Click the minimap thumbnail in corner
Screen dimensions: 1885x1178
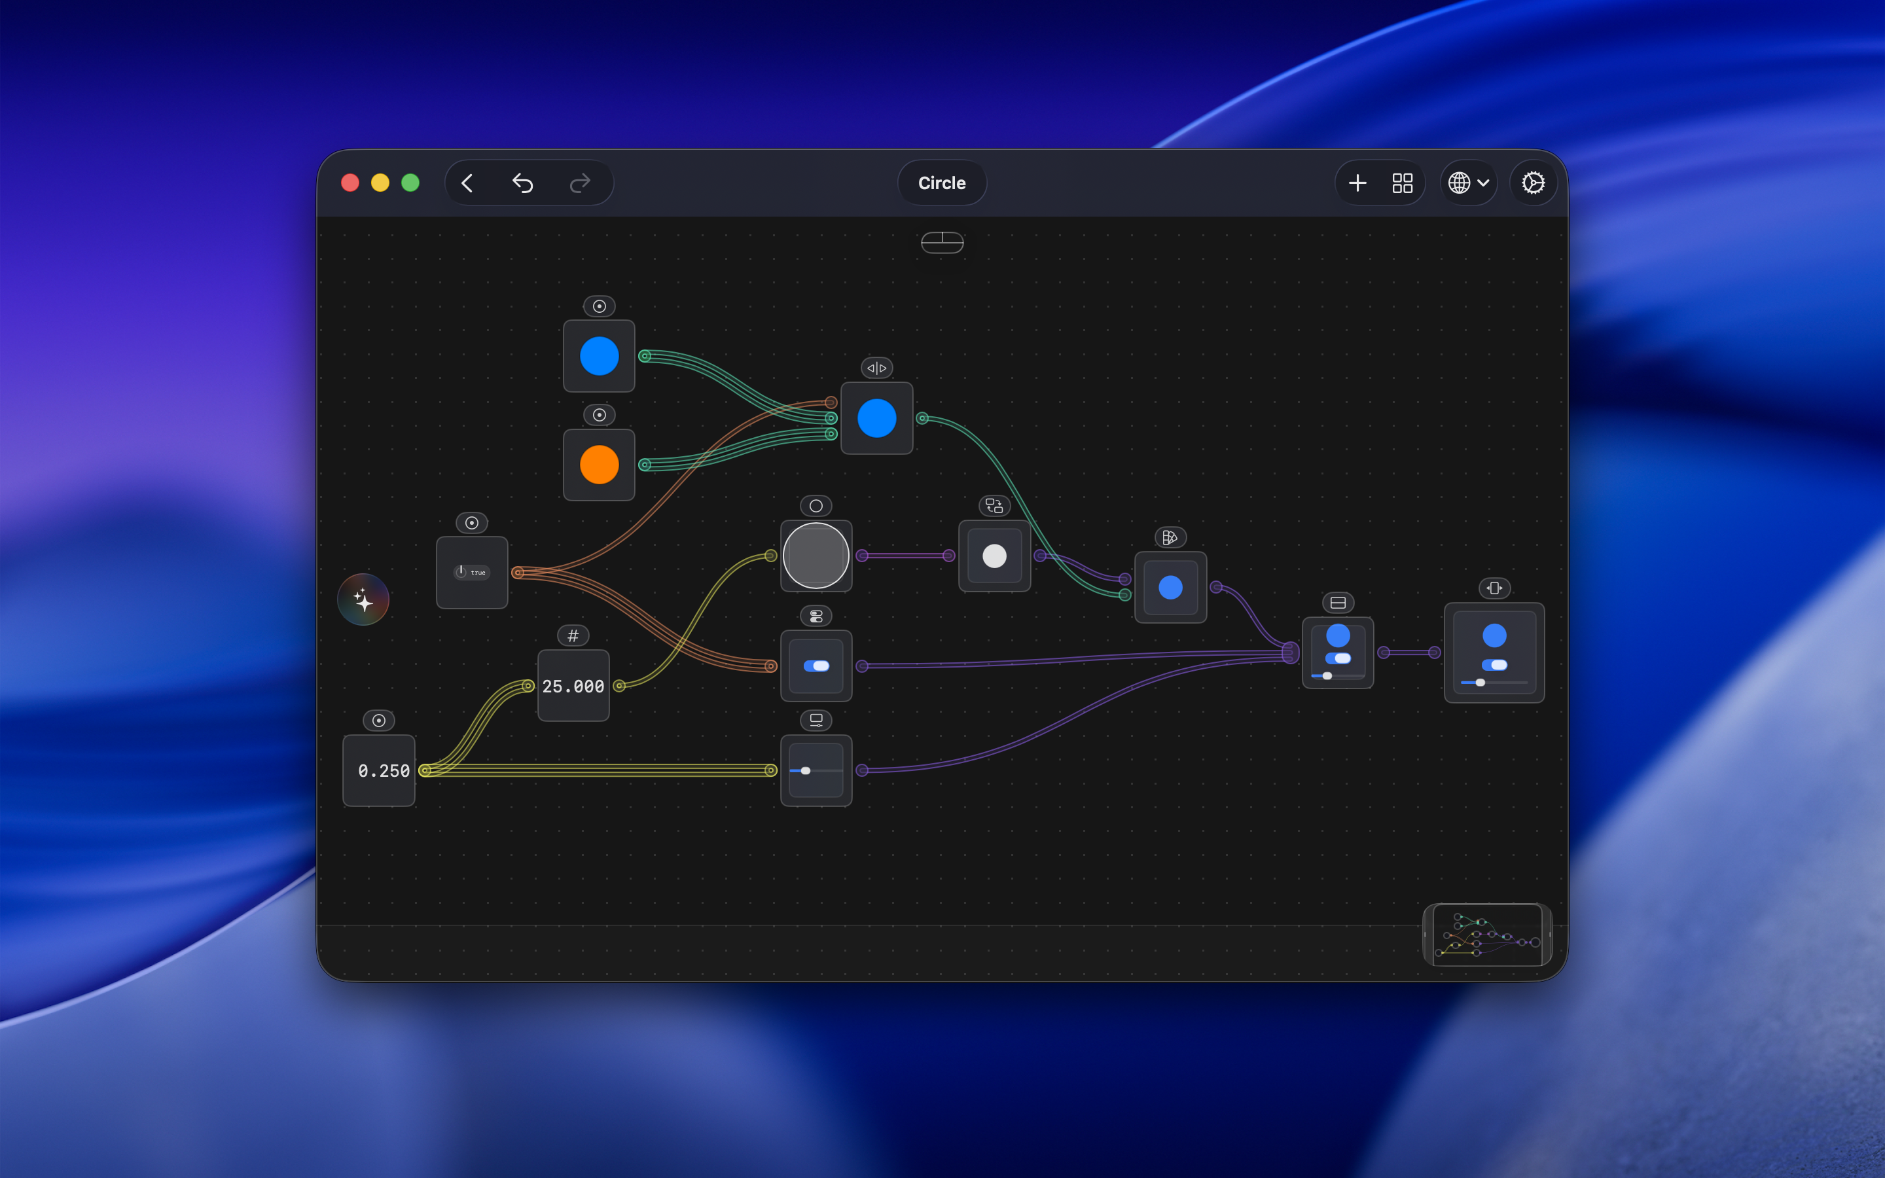click(1486, 934)
